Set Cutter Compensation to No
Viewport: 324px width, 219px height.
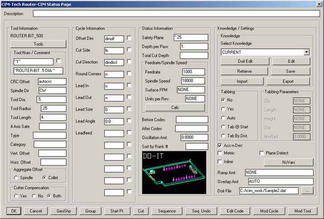pos(34,196)
